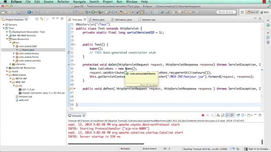This screenshot has width=271, height=152.
Task: Open the Source menu
Action: 48,2
